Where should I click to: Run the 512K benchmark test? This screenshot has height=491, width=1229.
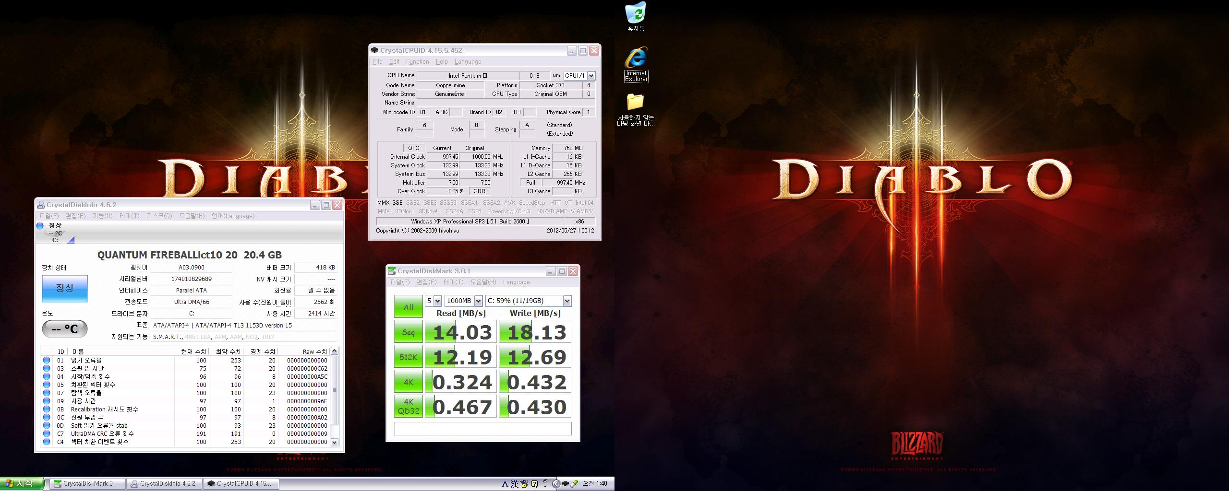(409, 357)
